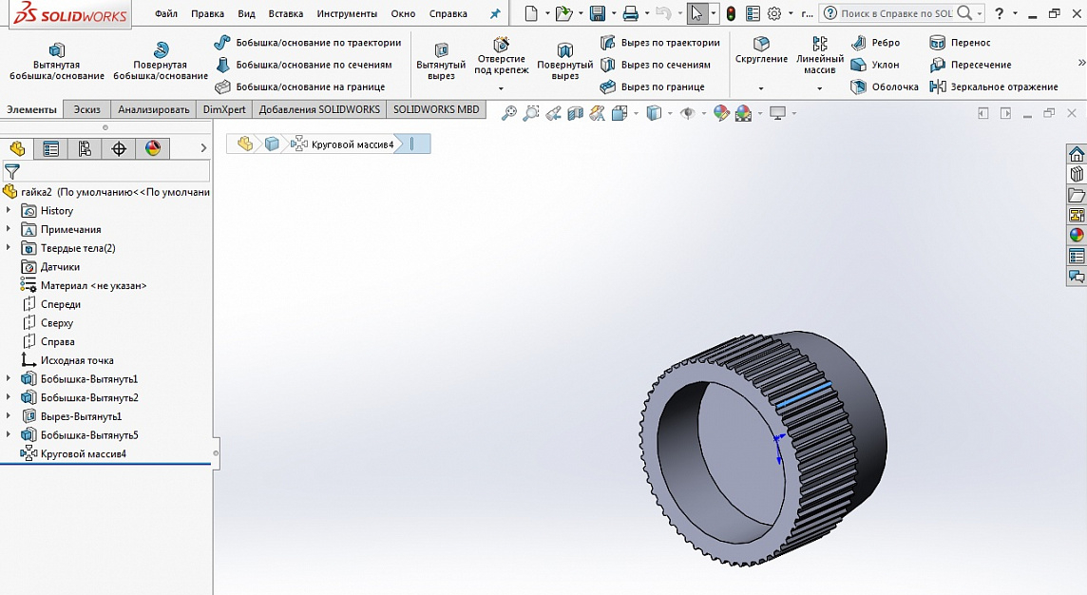1087x595 pixels.
Task: Open the DisplayManager color sphere tab
Action: pos(152,149)
